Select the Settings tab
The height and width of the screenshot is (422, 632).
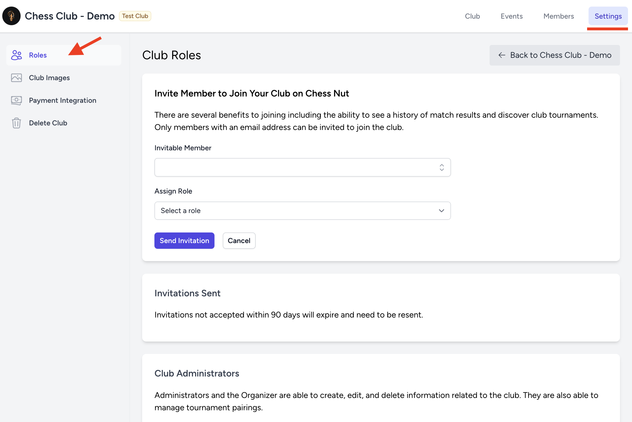(x=608, y=16)
